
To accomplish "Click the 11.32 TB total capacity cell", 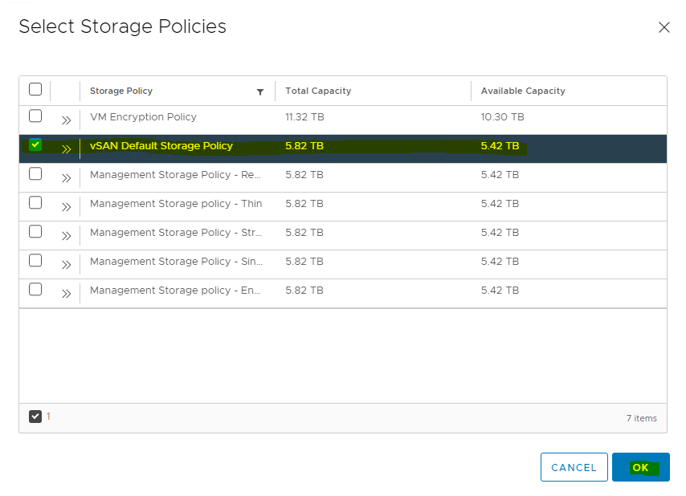I will (304, 117).
